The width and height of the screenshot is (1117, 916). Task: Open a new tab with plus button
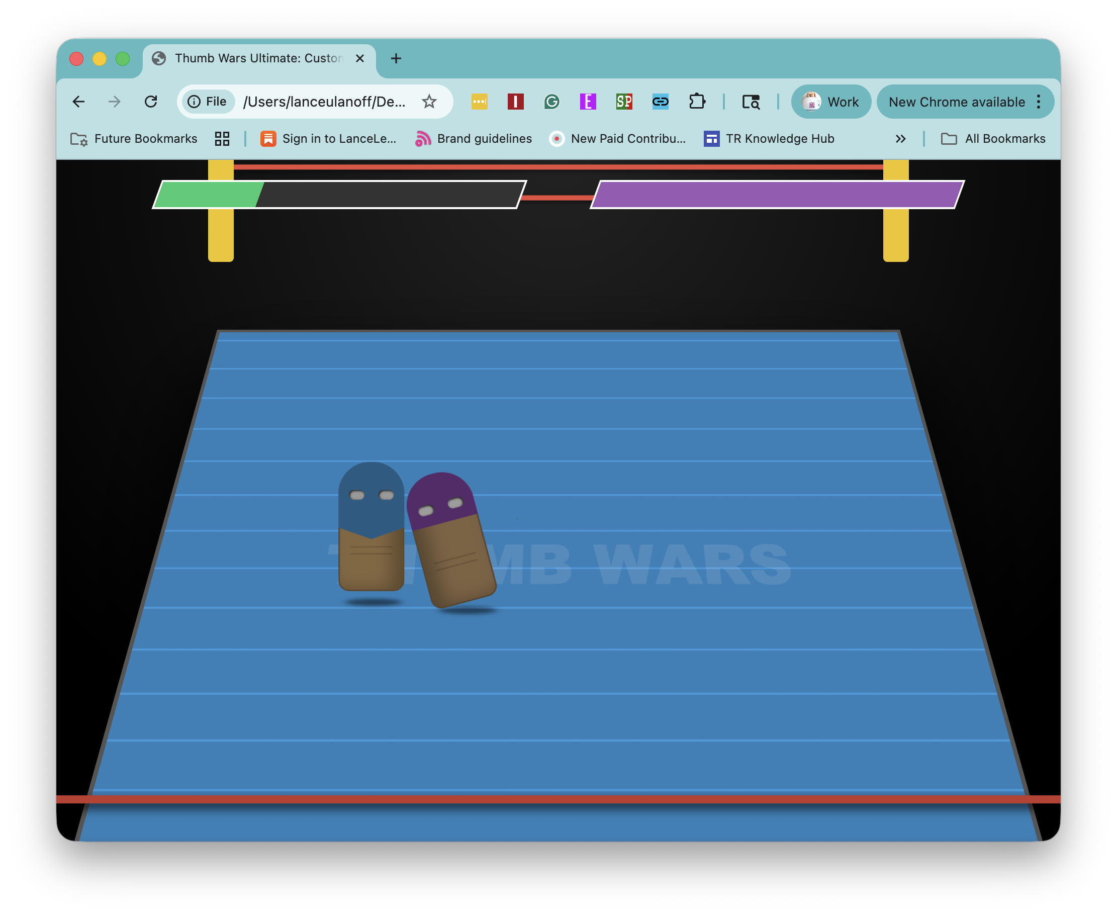tap(396, 58)
